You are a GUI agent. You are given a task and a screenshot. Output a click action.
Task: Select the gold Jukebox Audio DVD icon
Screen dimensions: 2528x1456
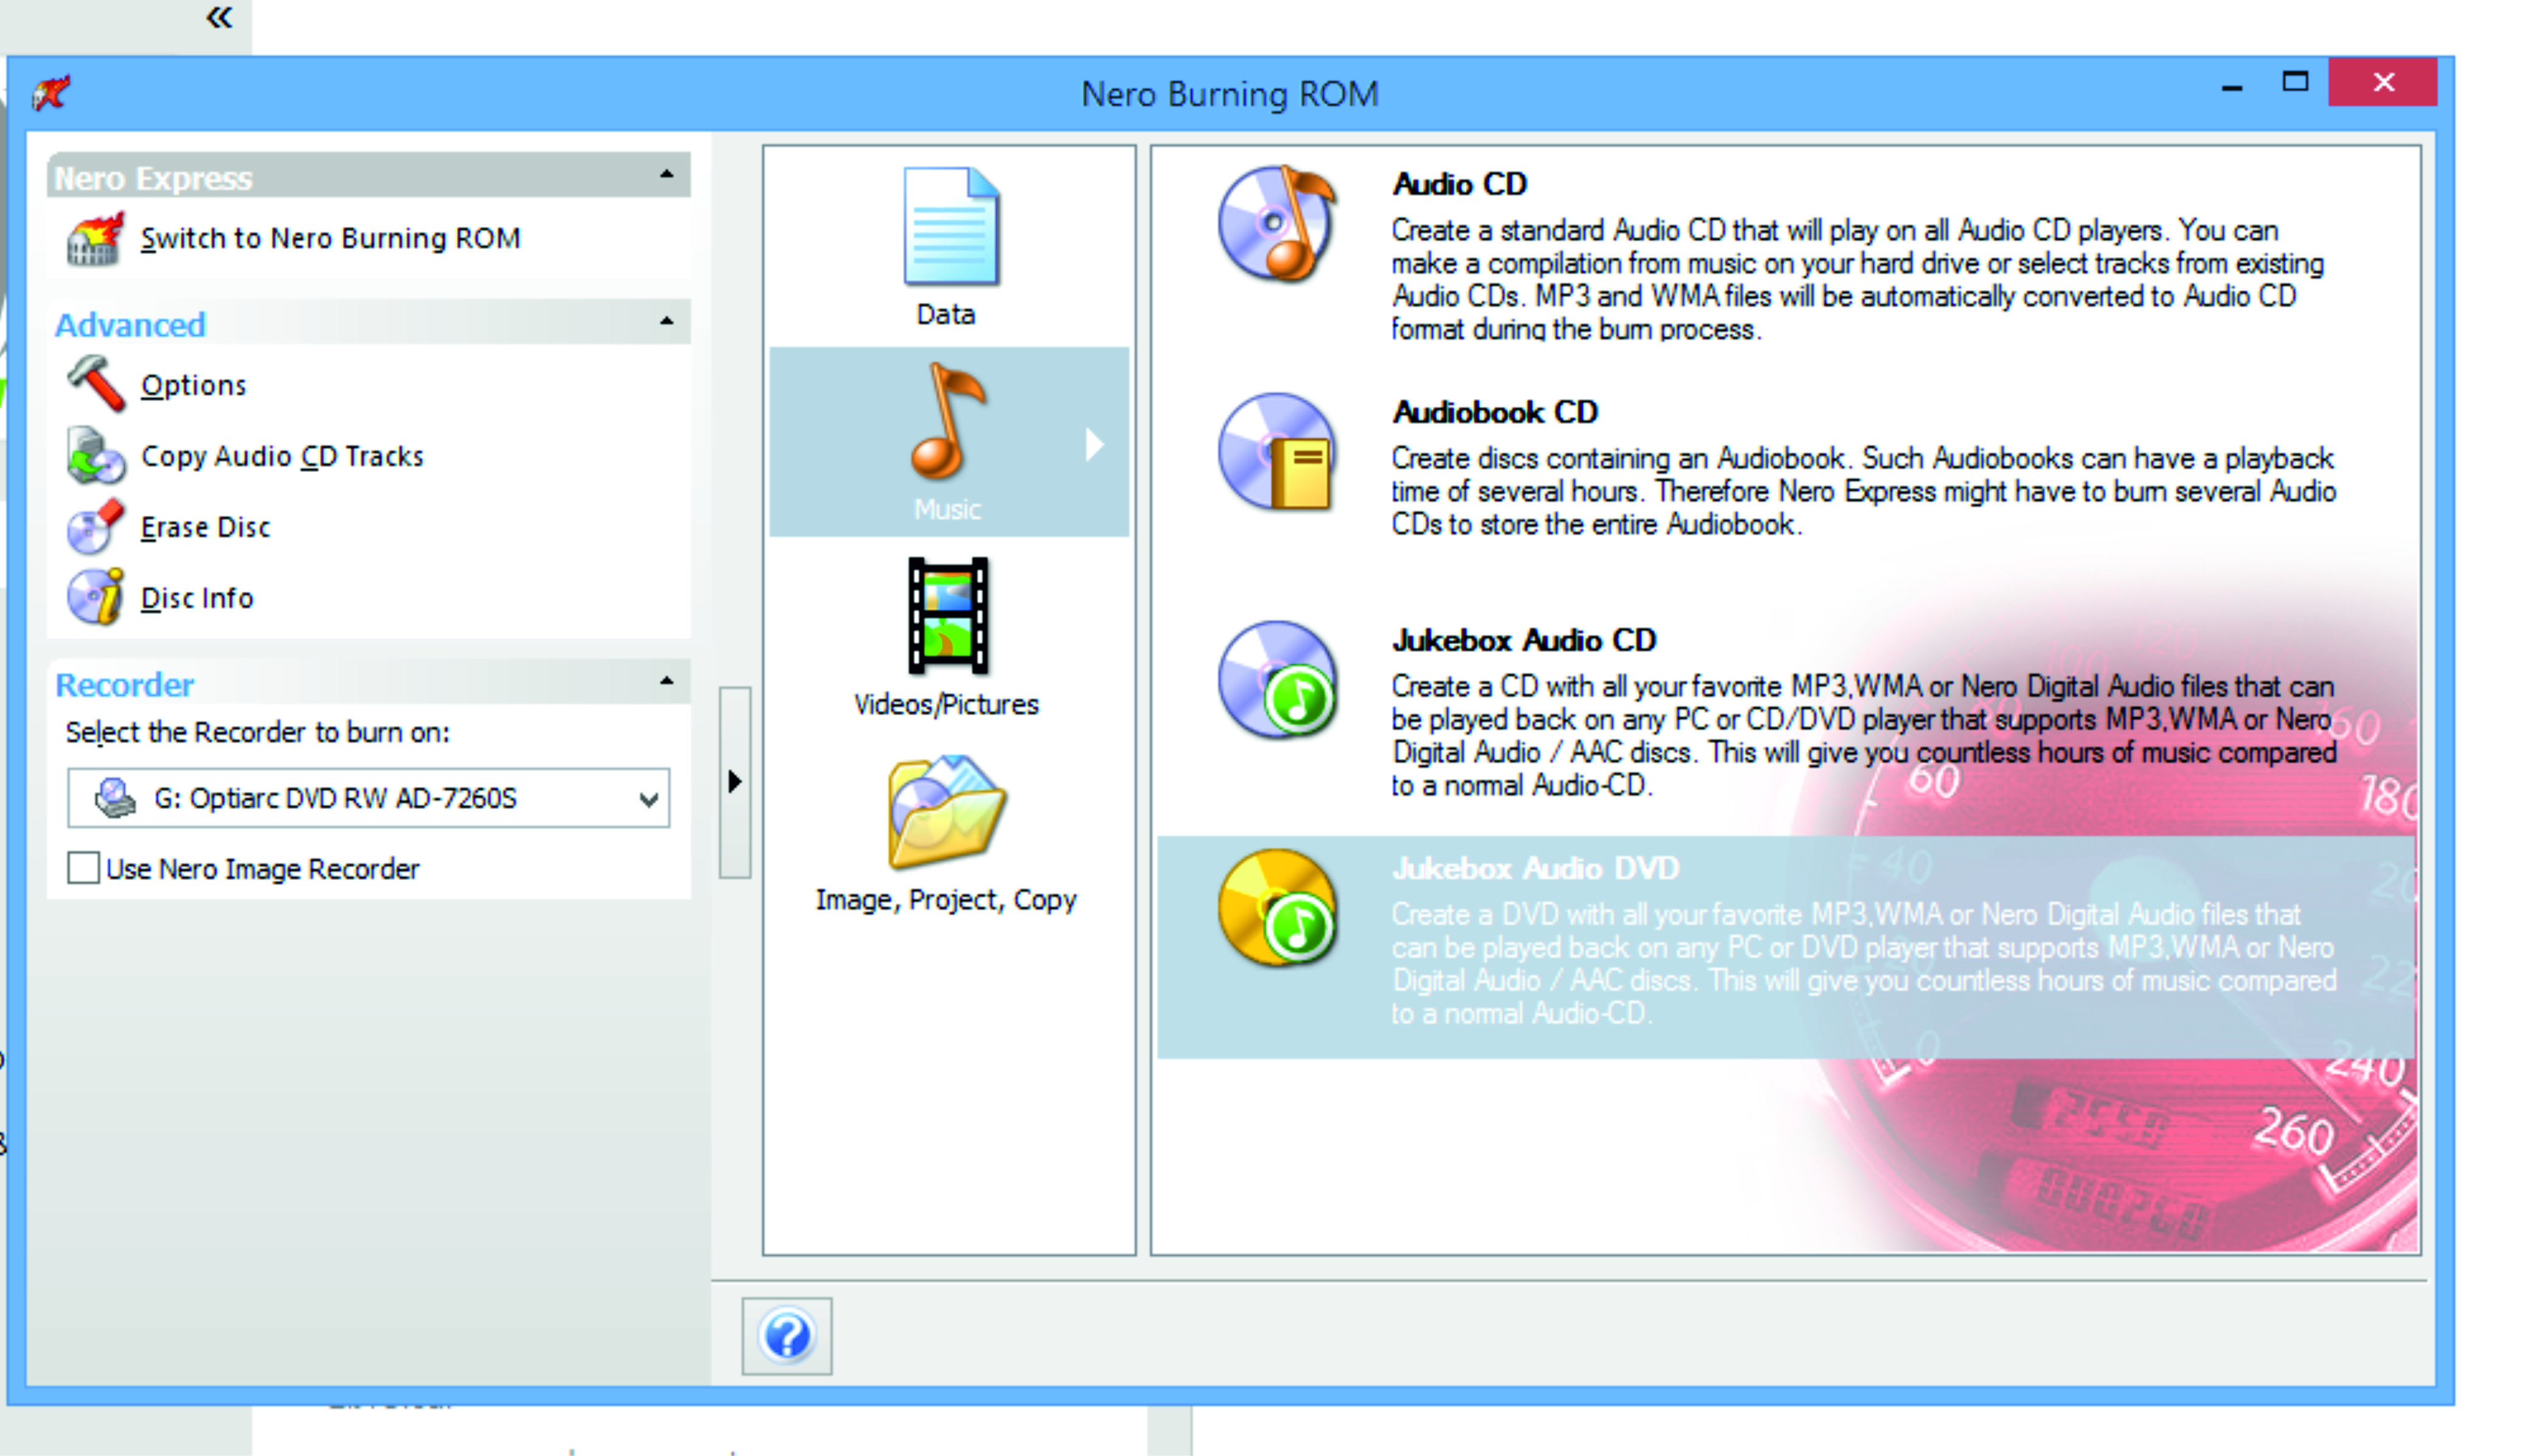coord(1276,908)
